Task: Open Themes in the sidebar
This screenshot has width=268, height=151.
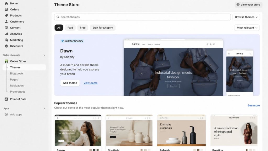Action: [24, 67]
